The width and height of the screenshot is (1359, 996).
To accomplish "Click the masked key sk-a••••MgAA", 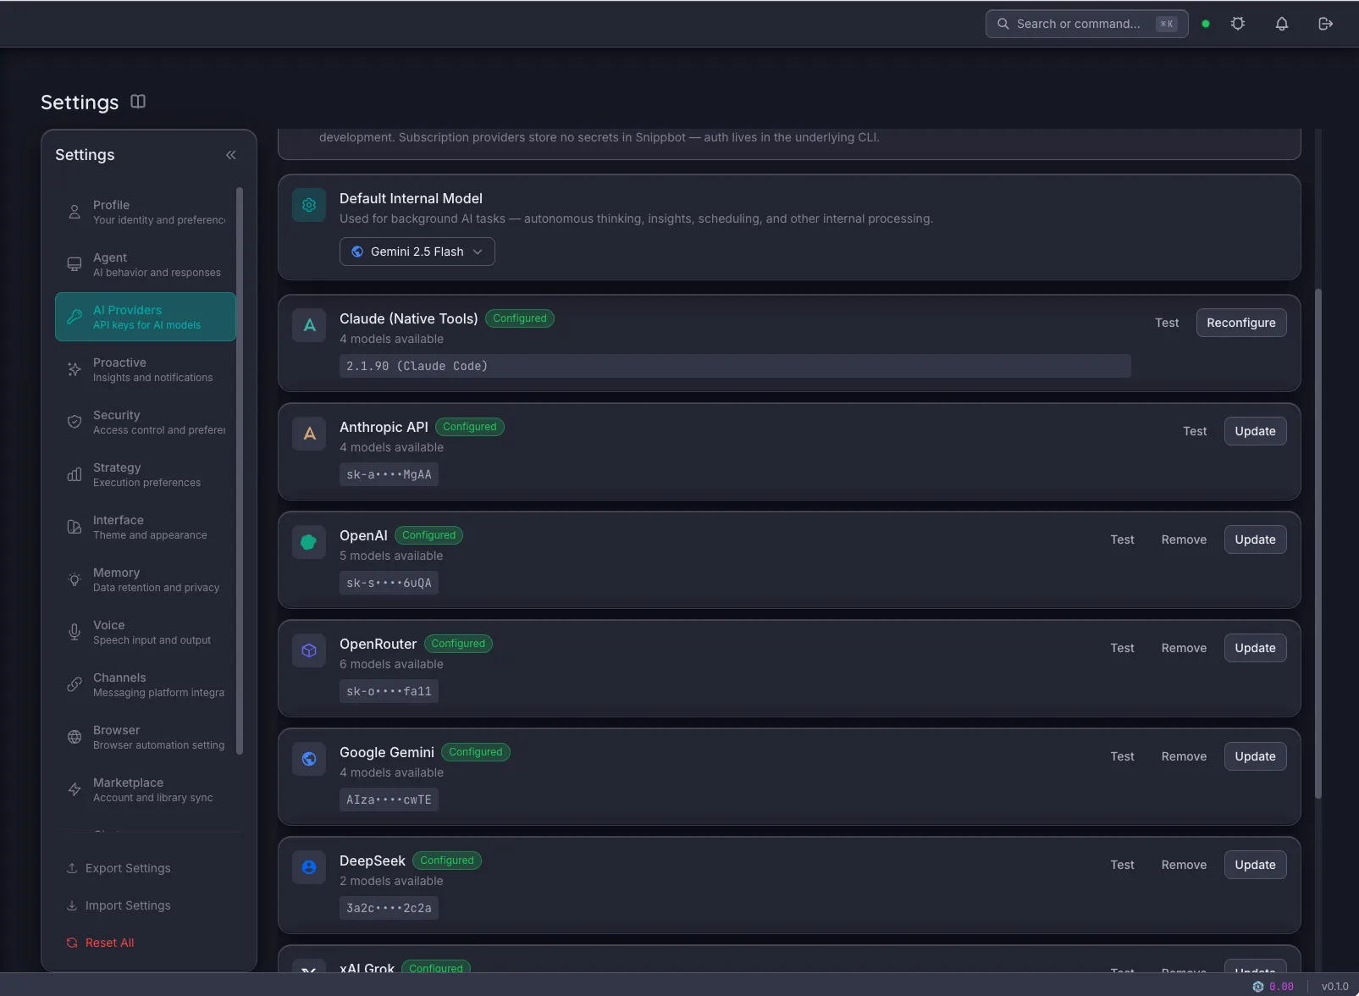I will (389, 474).
